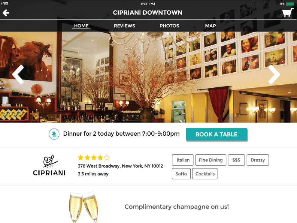The height and width of the screenshot is (223, 297).
Task: Tap the back arrow icon
Action: 6,13
